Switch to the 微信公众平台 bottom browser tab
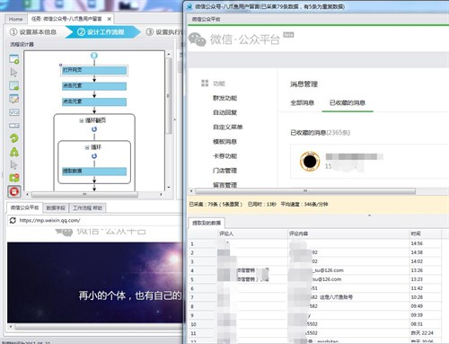449x344 pixels. [x=24, y=207]
